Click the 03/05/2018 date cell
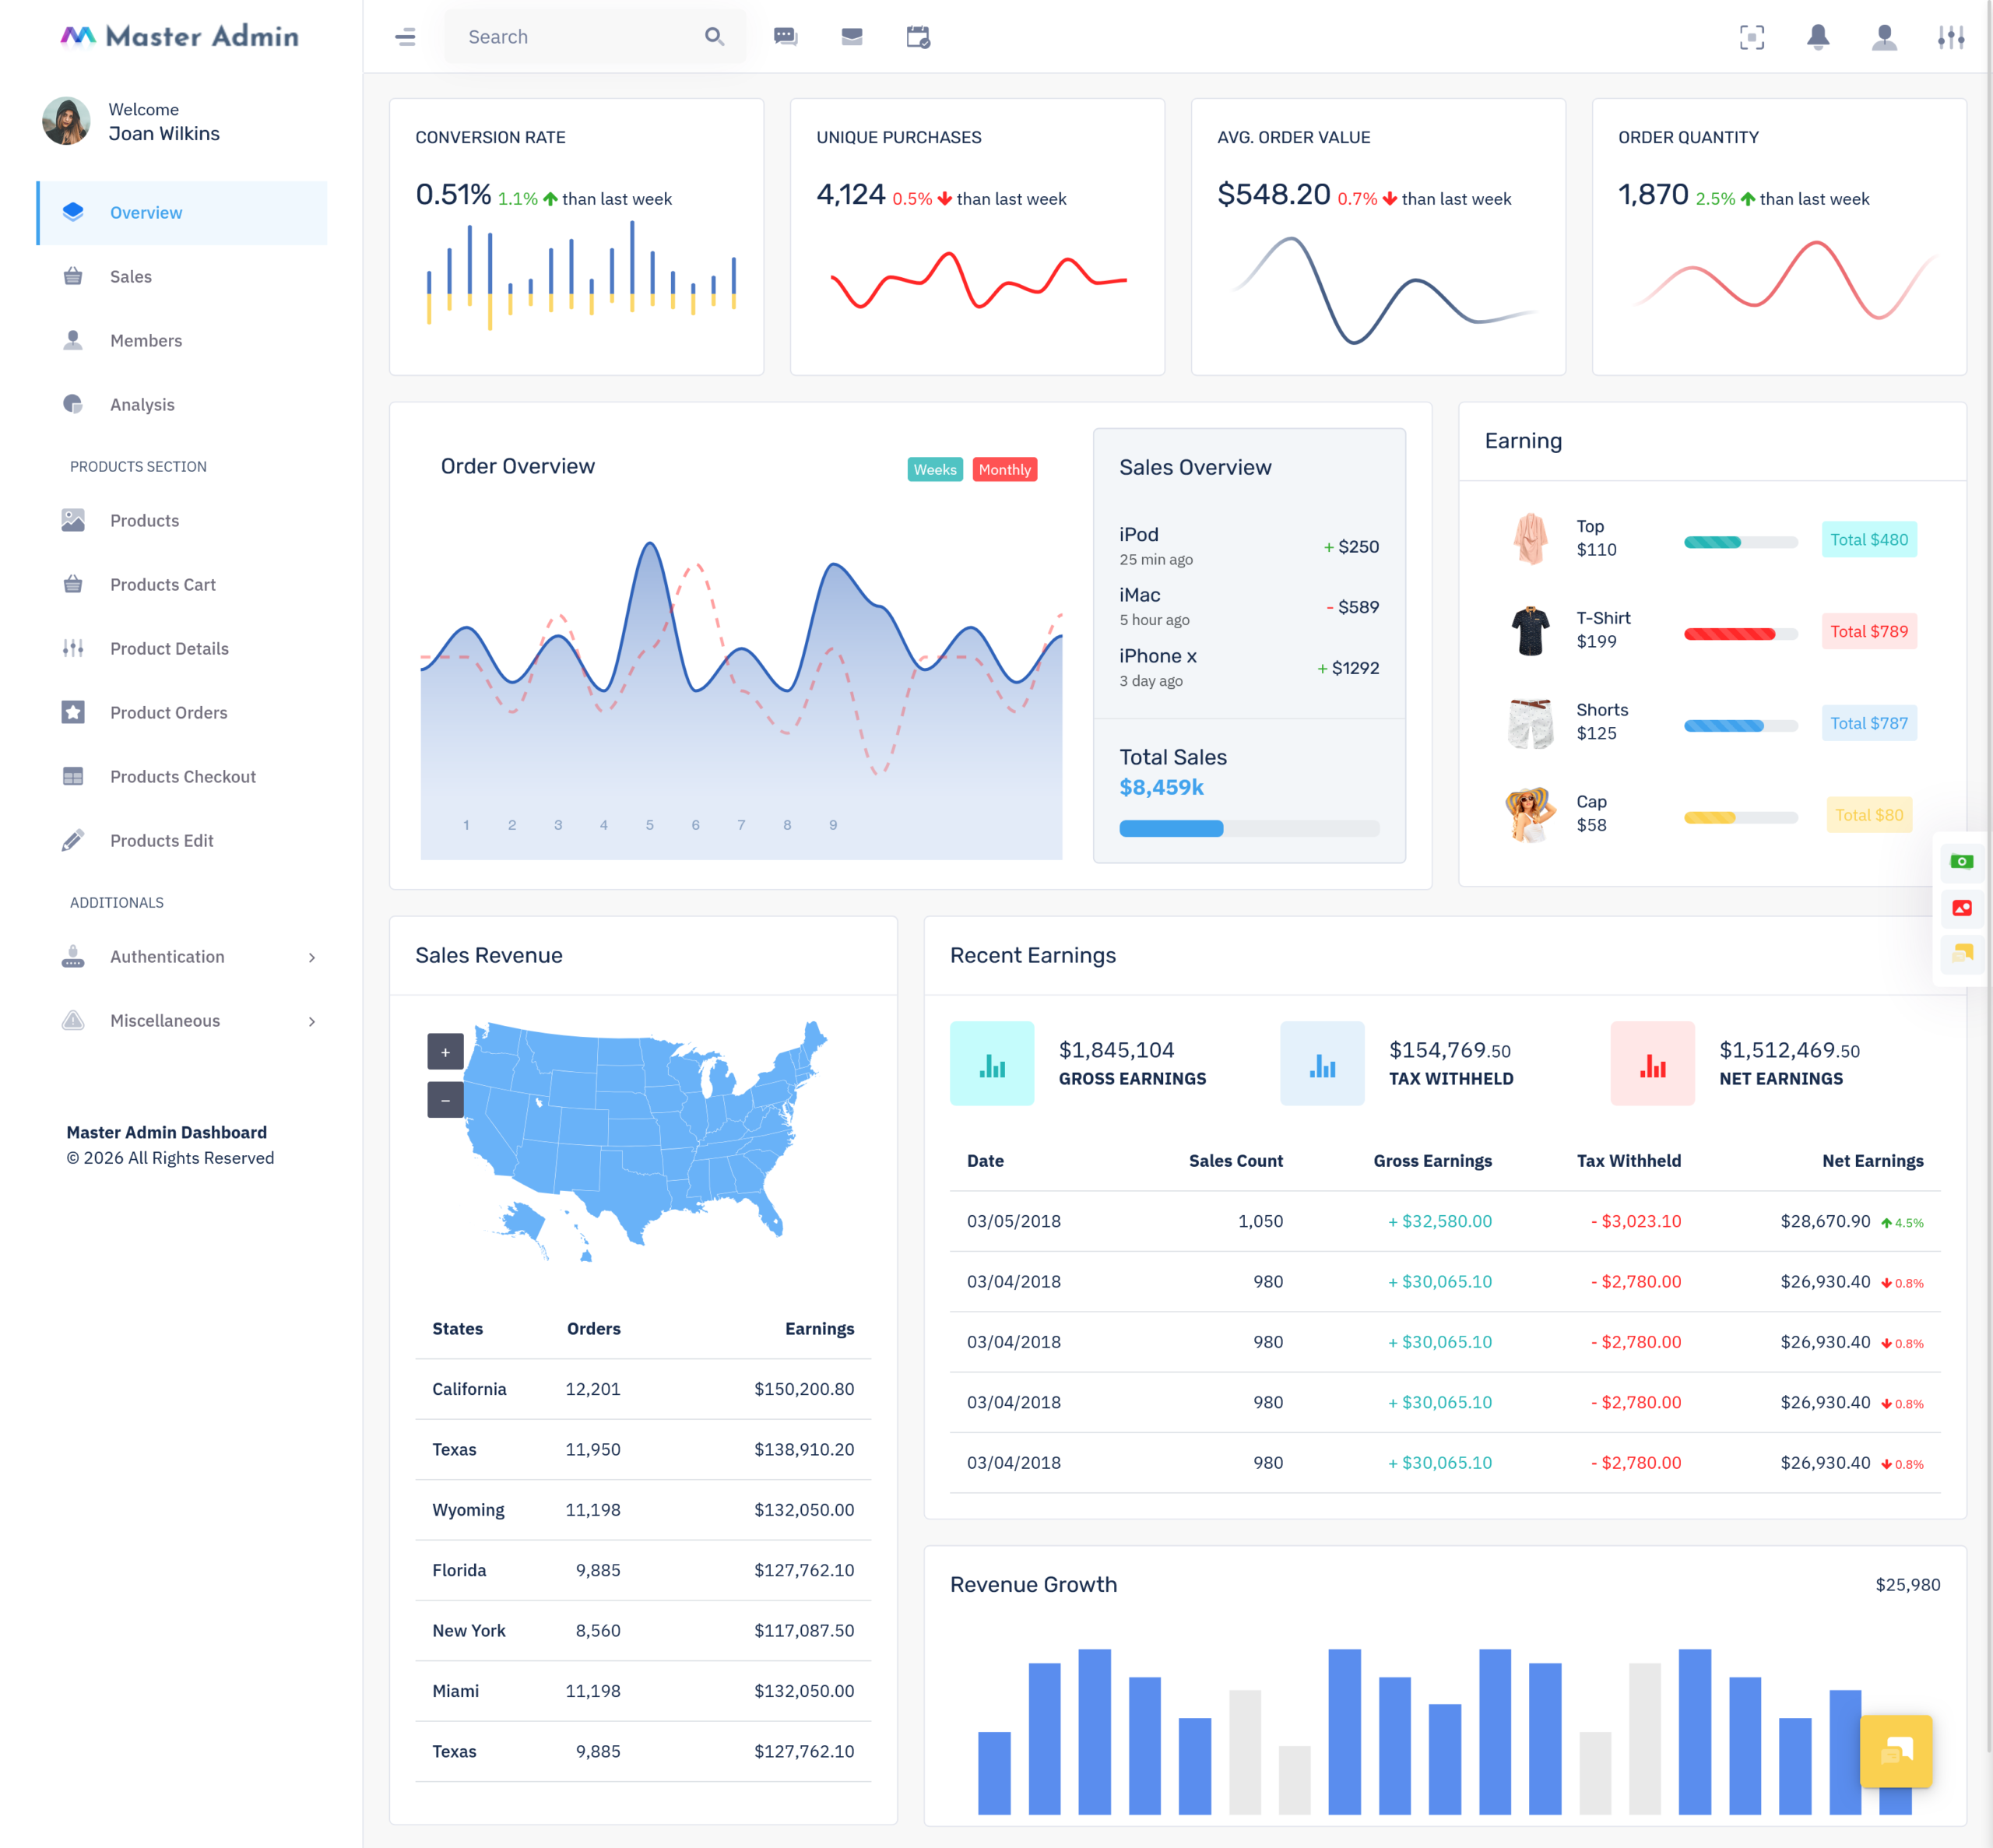The height and width of the screenshot is (1848, 1993). (1013, 1221)
